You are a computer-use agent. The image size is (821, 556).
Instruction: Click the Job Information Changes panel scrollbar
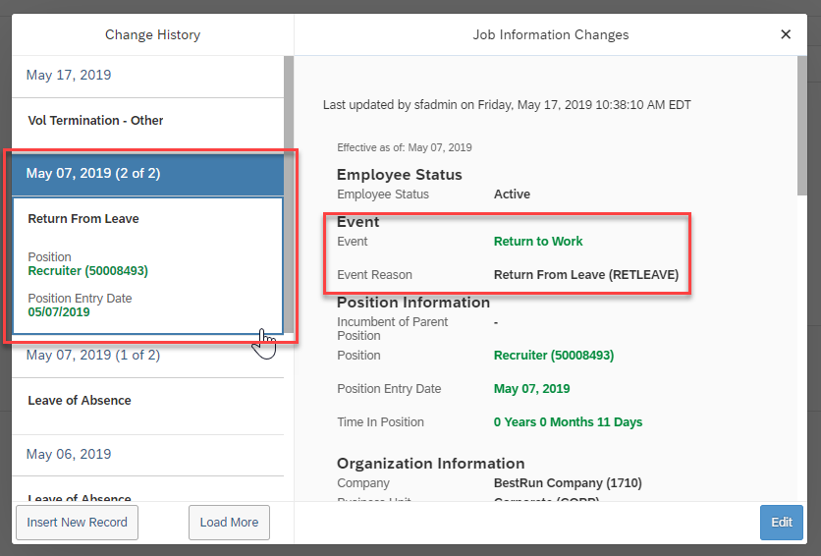[802, 126]
